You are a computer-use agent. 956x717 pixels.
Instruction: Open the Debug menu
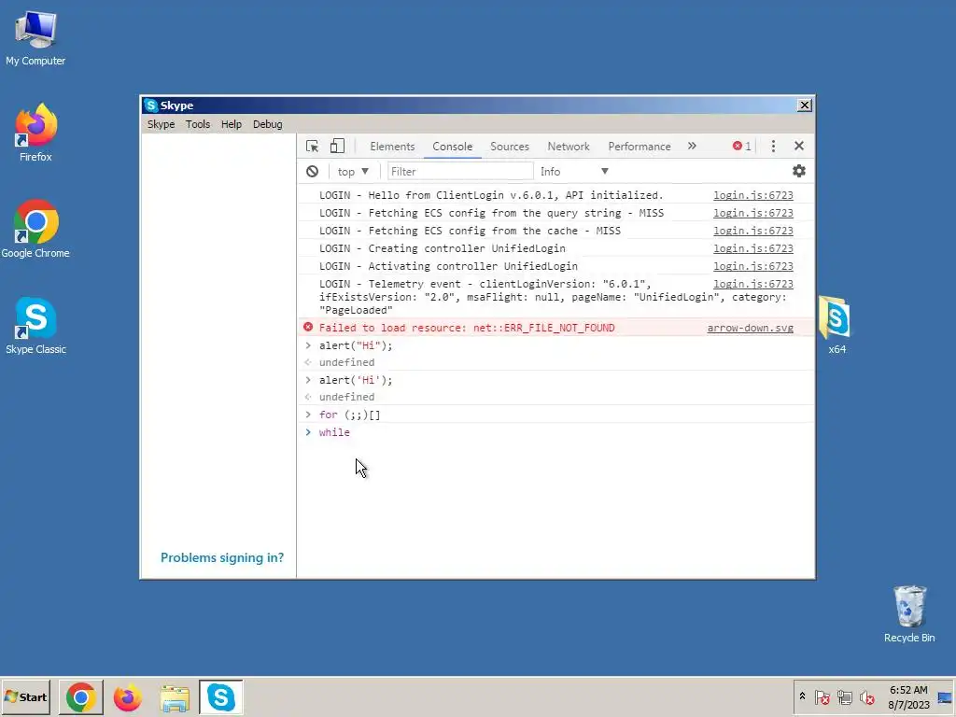[268, 124]
